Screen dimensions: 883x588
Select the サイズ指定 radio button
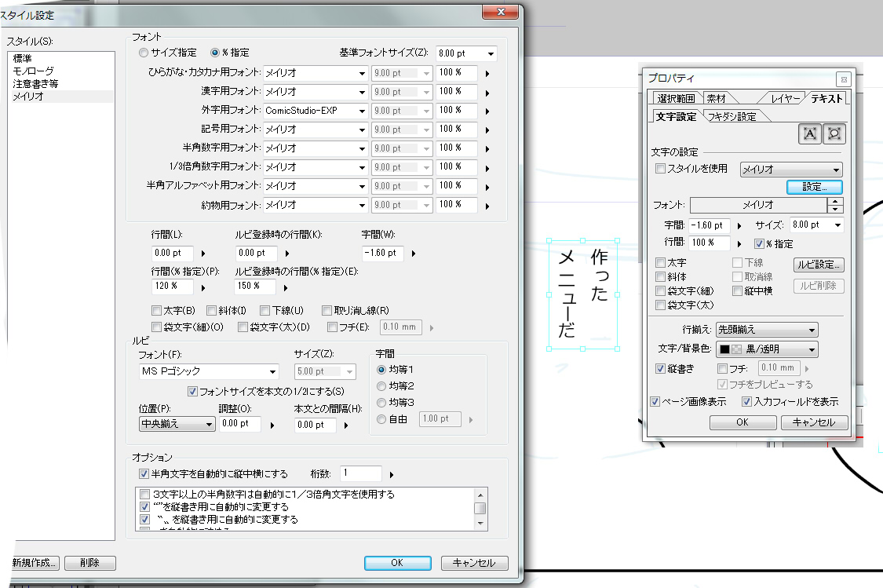pos(143,53)
